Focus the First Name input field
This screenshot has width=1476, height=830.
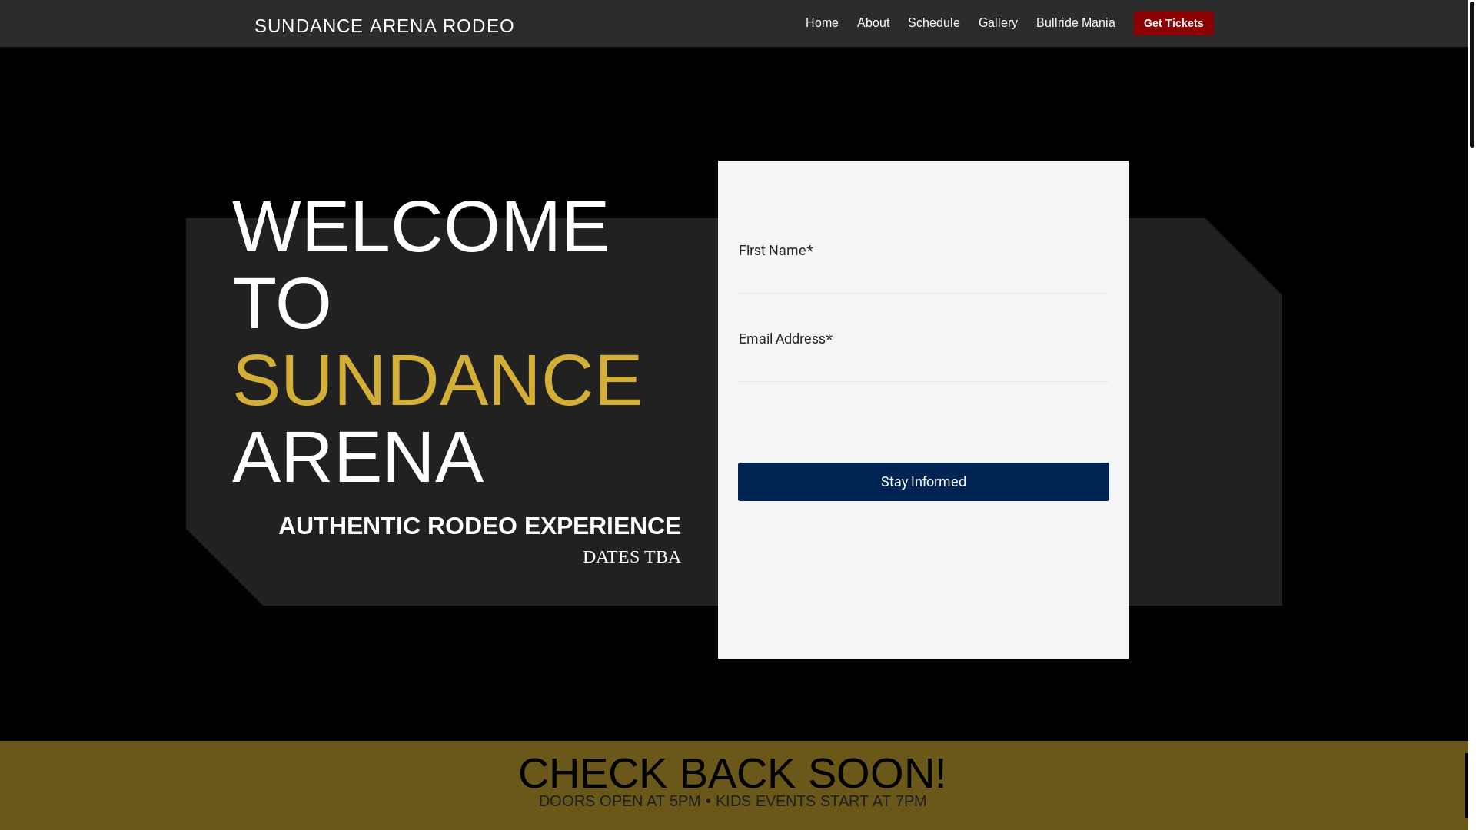(x=923, y=278)
